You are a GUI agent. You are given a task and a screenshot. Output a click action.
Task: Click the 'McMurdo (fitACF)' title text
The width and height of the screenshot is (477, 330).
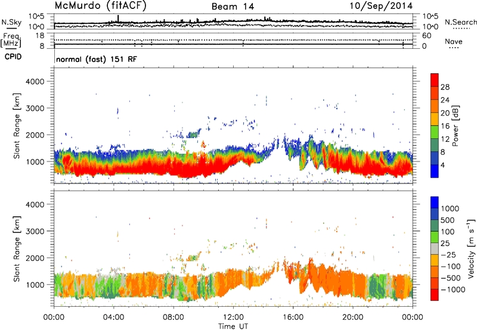[x=100, y=5]
